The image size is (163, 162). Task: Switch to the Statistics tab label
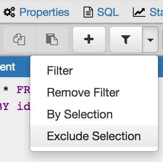click(x=156, y=12)
